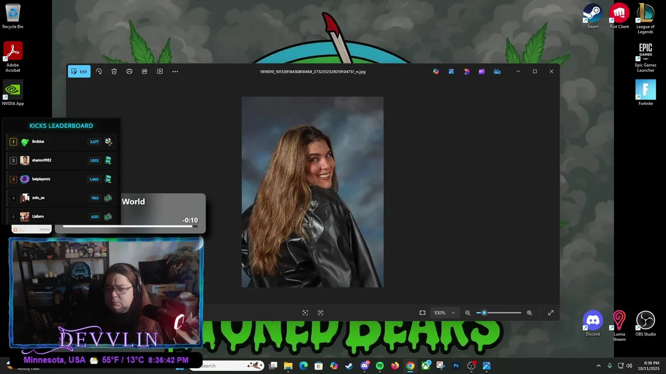Open the See more (three dots) menu

click(175, 72)
